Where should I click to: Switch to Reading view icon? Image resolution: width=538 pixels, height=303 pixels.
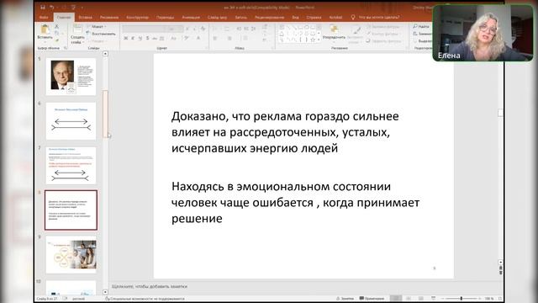(420, 299)
